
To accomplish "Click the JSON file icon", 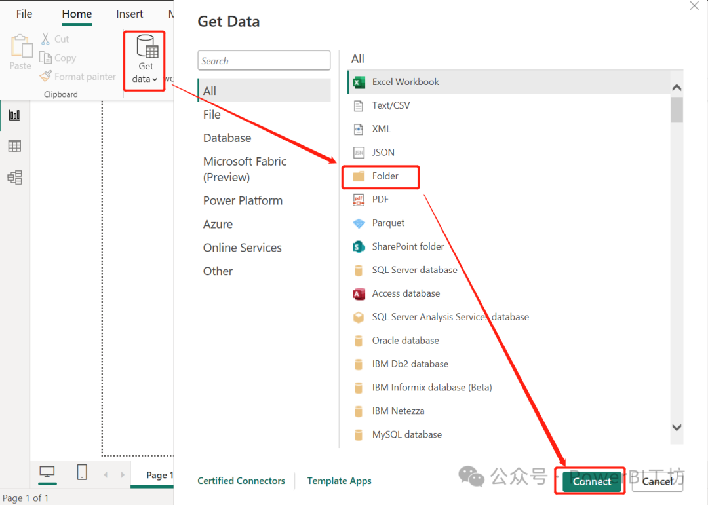I will 359,153.
